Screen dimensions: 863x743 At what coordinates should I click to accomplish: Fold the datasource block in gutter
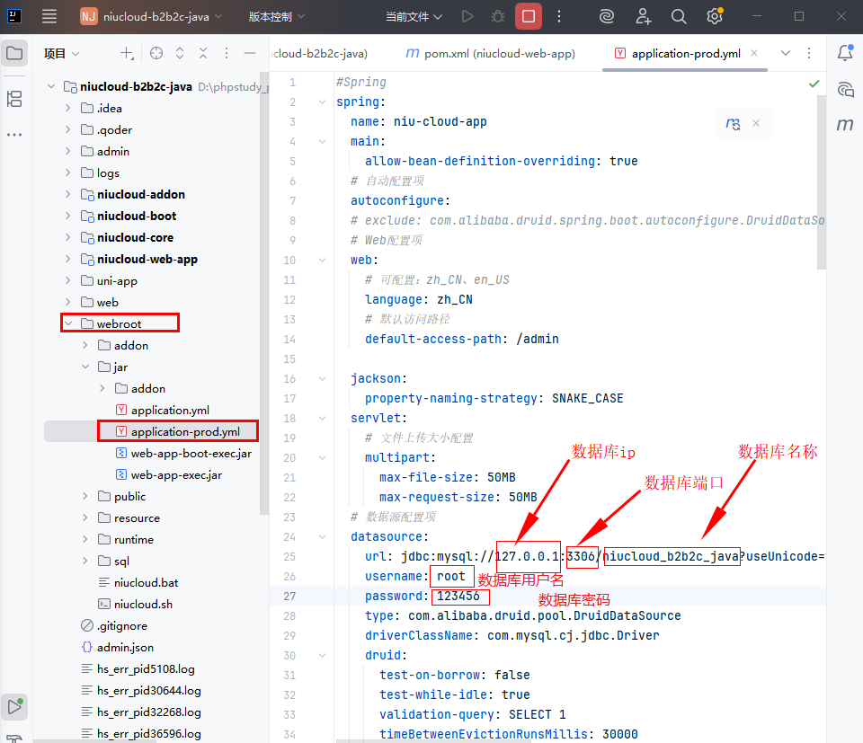click(322, 536)
